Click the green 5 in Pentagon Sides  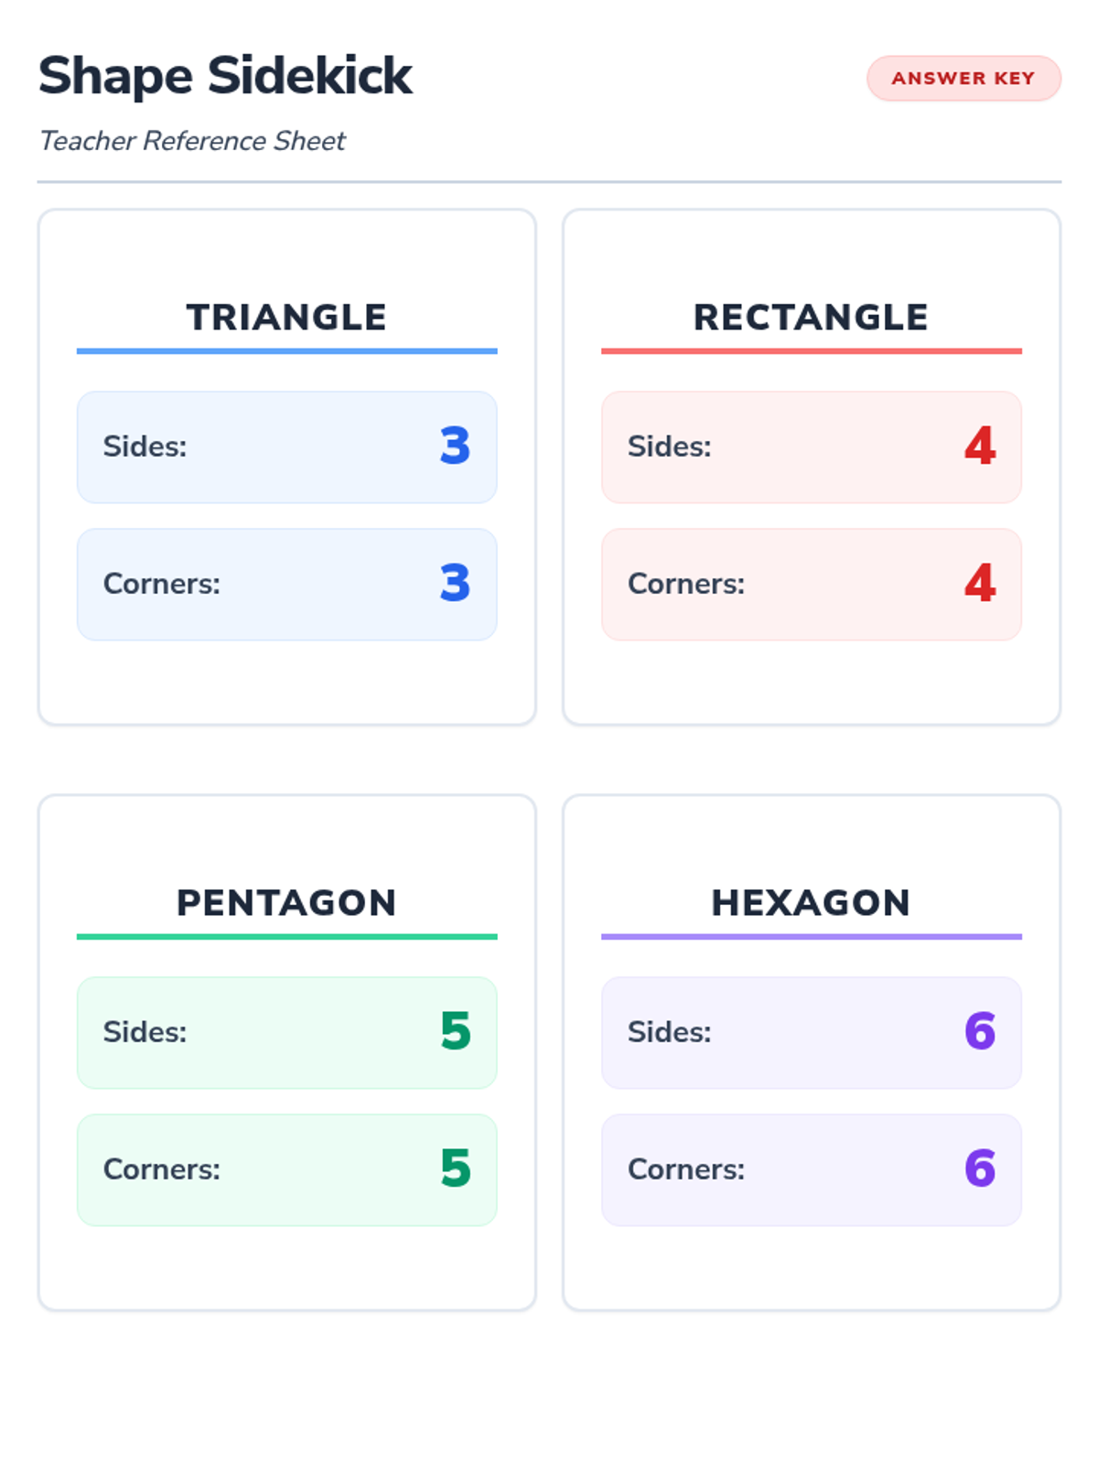[x=455, y=1032]
